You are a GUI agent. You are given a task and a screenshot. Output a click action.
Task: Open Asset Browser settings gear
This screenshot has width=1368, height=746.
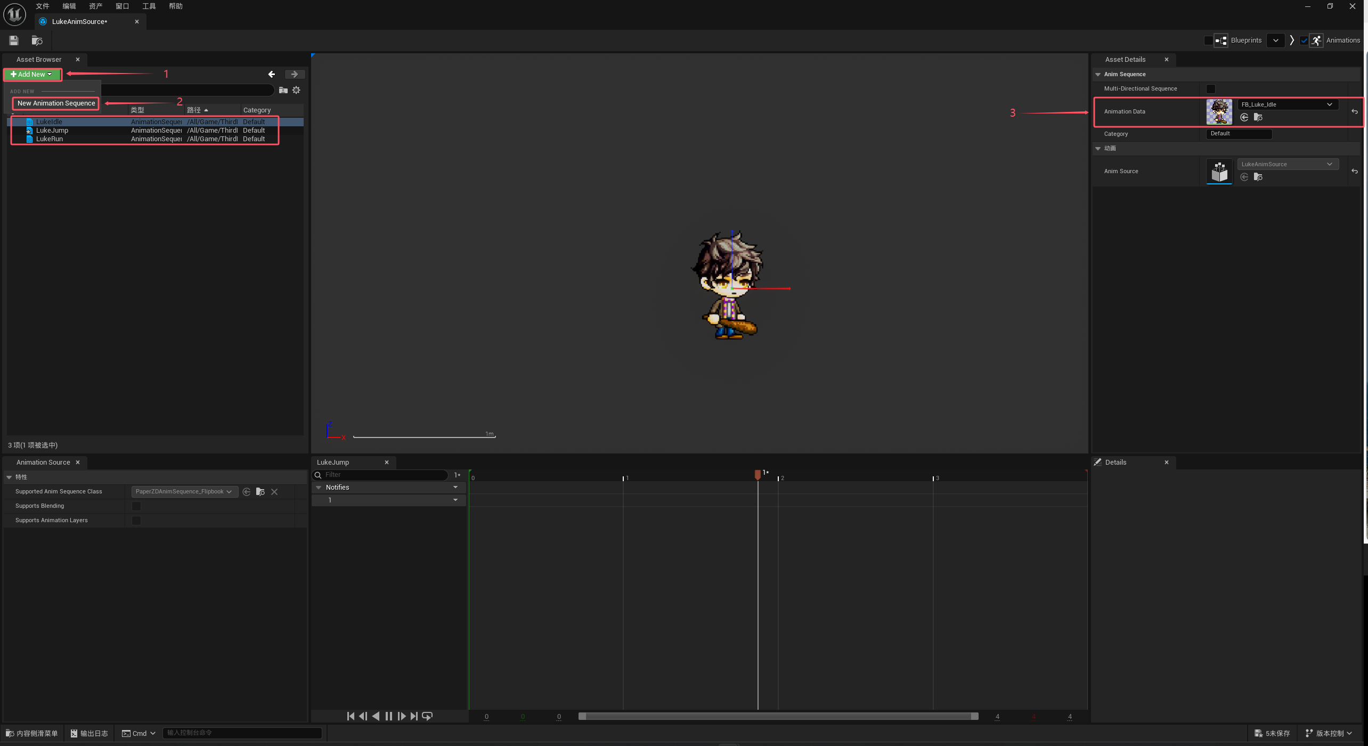pyautogui.click(x=297, y=90)
